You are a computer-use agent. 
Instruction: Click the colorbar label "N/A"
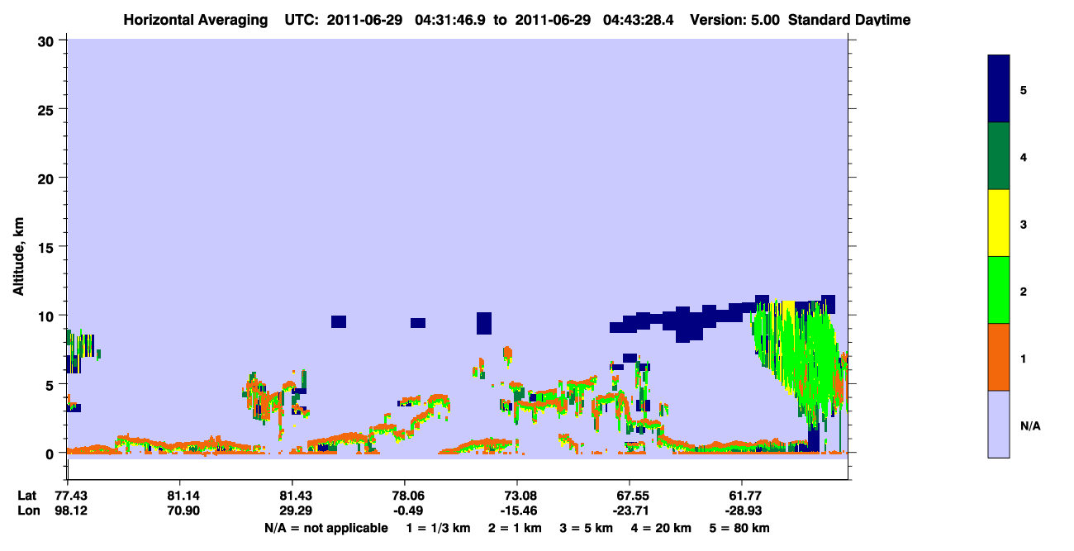point(1030,426)
